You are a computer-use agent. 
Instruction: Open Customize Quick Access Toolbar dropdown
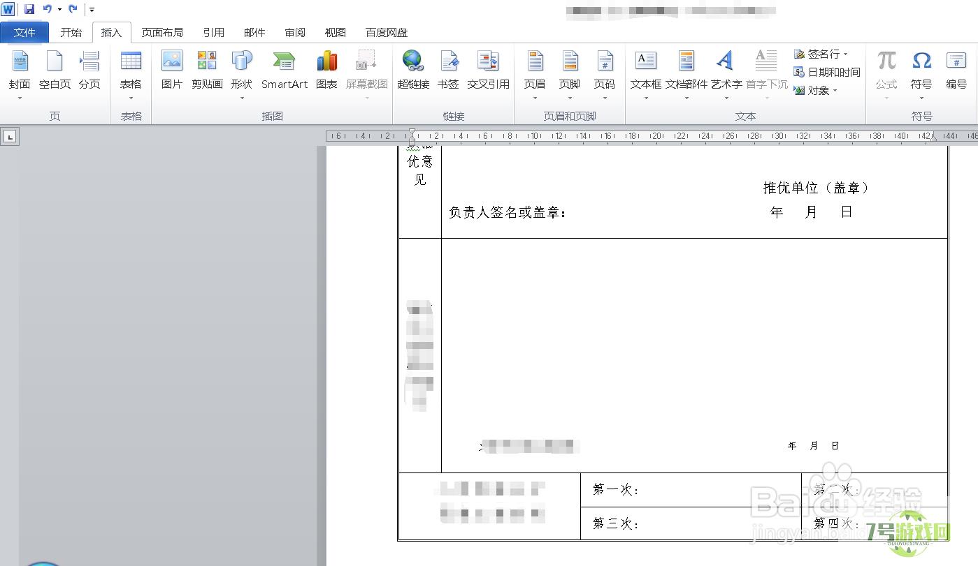coord(92,10)
